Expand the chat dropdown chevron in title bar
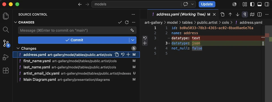Viewport: 272px width, 102px height. pos(192,4)
